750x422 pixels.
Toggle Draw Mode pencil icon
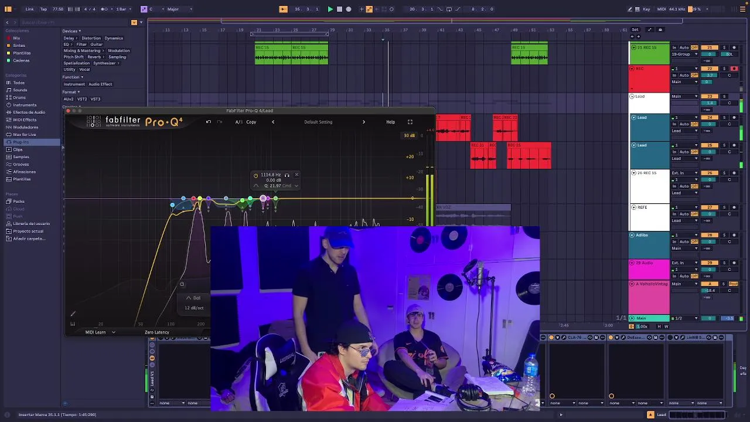630,9
